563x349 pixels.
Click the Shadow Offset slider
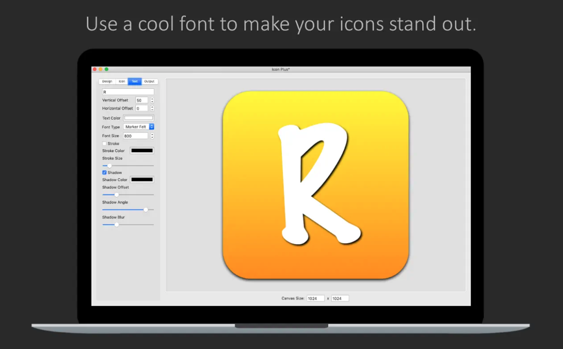pos(128,195)
